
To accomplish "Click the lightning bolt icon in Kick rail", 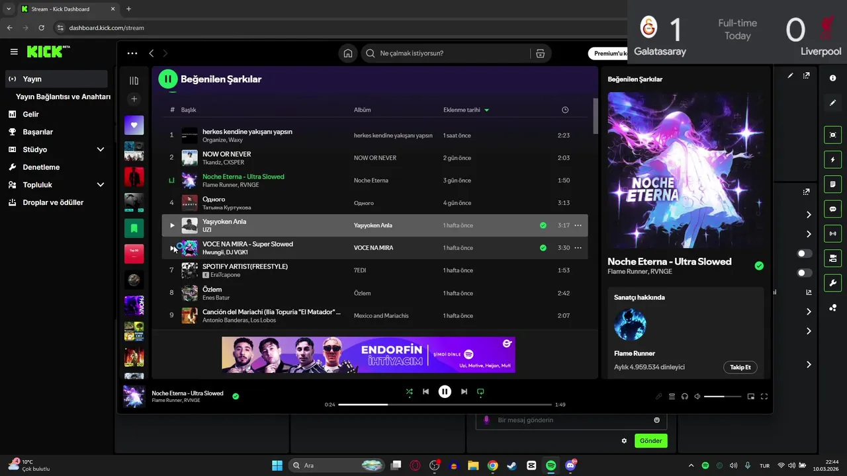I will click(x=832, y=160).
